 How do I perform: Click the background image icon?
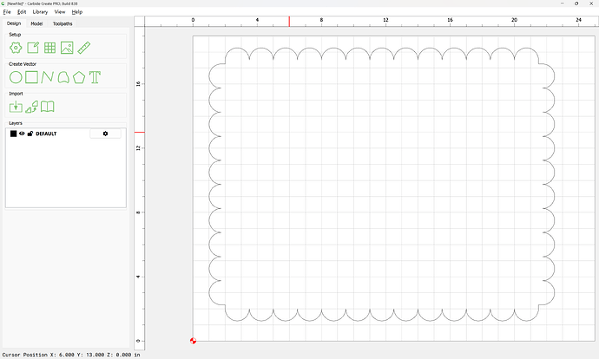(67, 48)
